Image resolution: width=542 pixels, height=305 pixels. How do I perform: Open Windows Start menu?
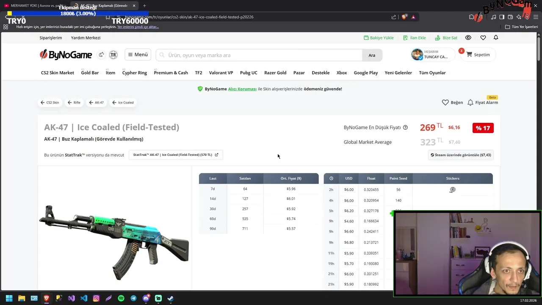(x=9, y=298)
